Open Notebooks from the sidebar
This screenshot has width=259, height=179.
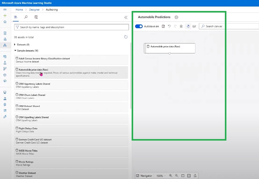5,33
